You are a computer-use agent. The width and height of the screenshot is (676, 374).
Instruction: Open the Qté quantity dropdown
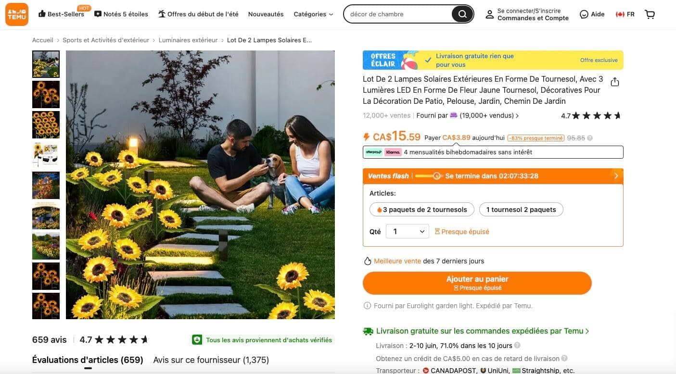[x=408, y=232]
